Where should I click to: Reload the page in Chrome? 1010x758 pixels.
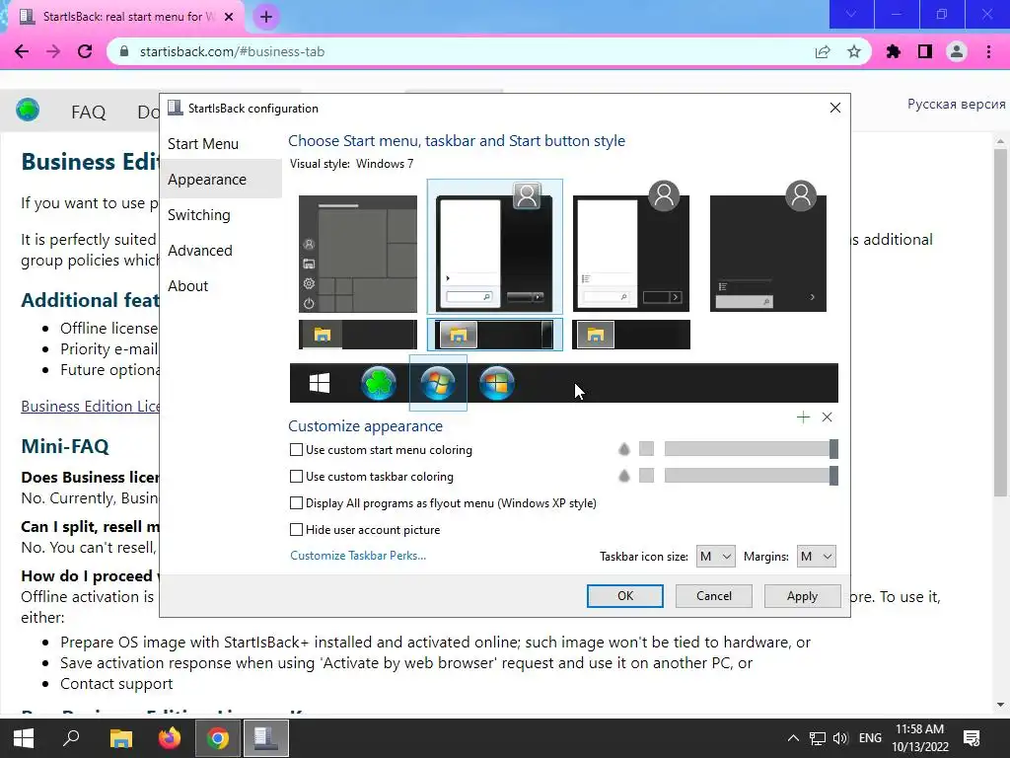tap(85, 51)
